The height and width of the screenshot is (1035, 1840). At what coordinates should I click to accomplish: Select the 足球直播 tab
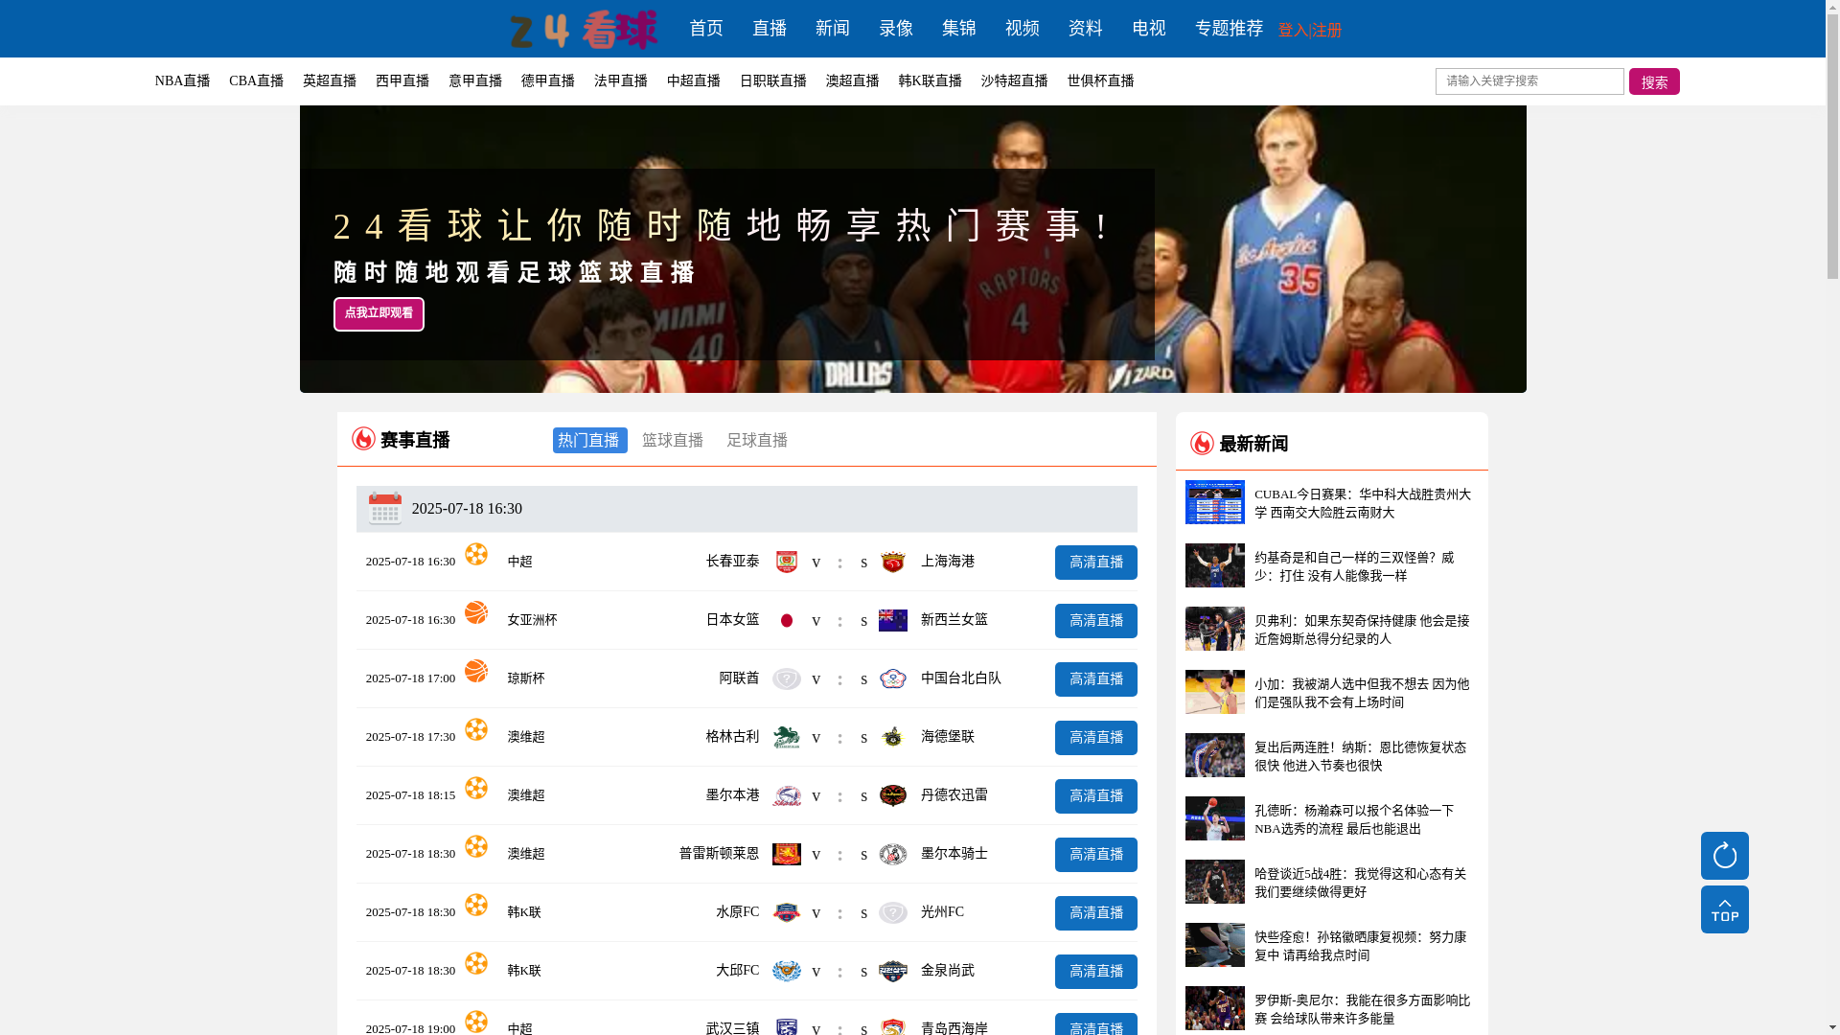pyautogui.click(x=757, y=441)
